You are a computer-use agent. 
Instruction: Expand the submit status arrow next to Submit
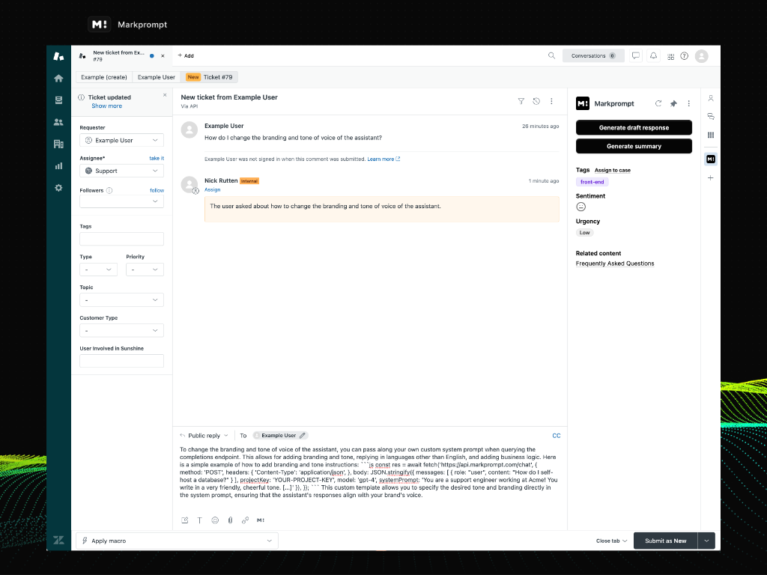pos(706,541)
